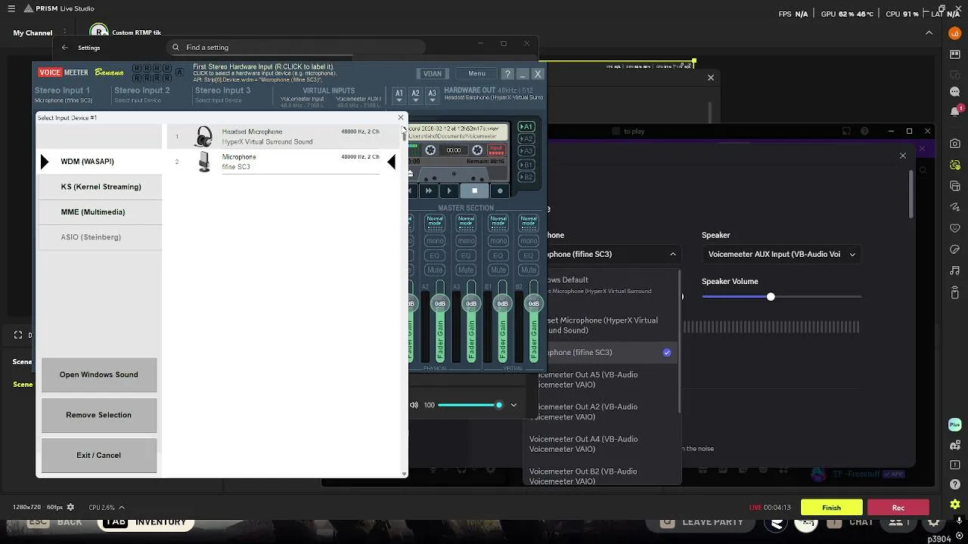Select Voicemeeter Out A4 microphone option

600,444
